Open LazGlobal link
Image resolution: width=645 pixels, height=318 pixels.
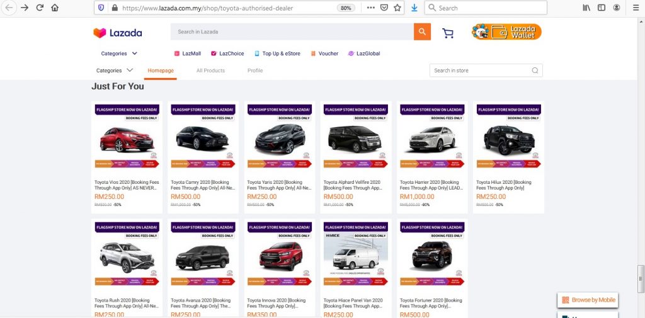pyautogui.click(x=364, y=54)
